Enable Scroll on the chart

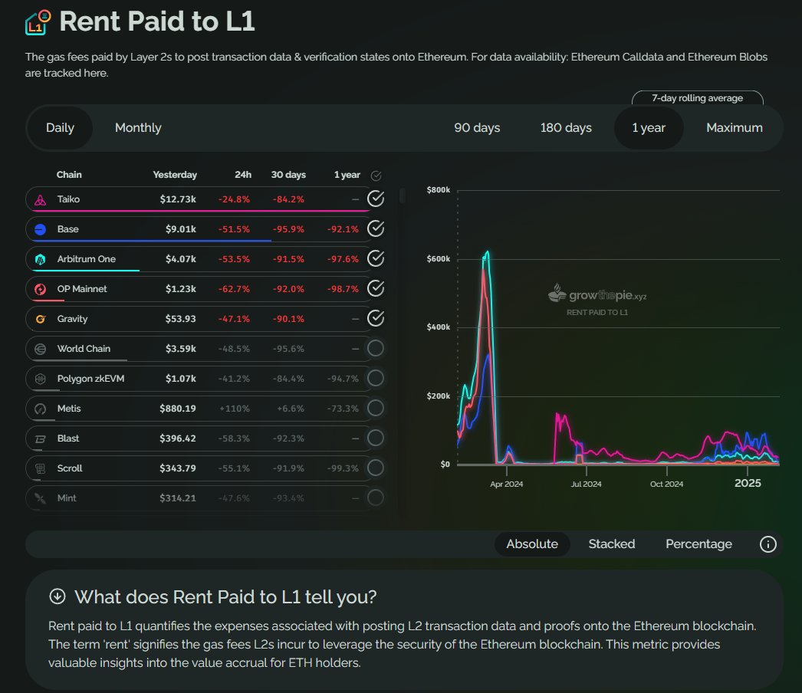pyautogui.click(x=376, y=468)
